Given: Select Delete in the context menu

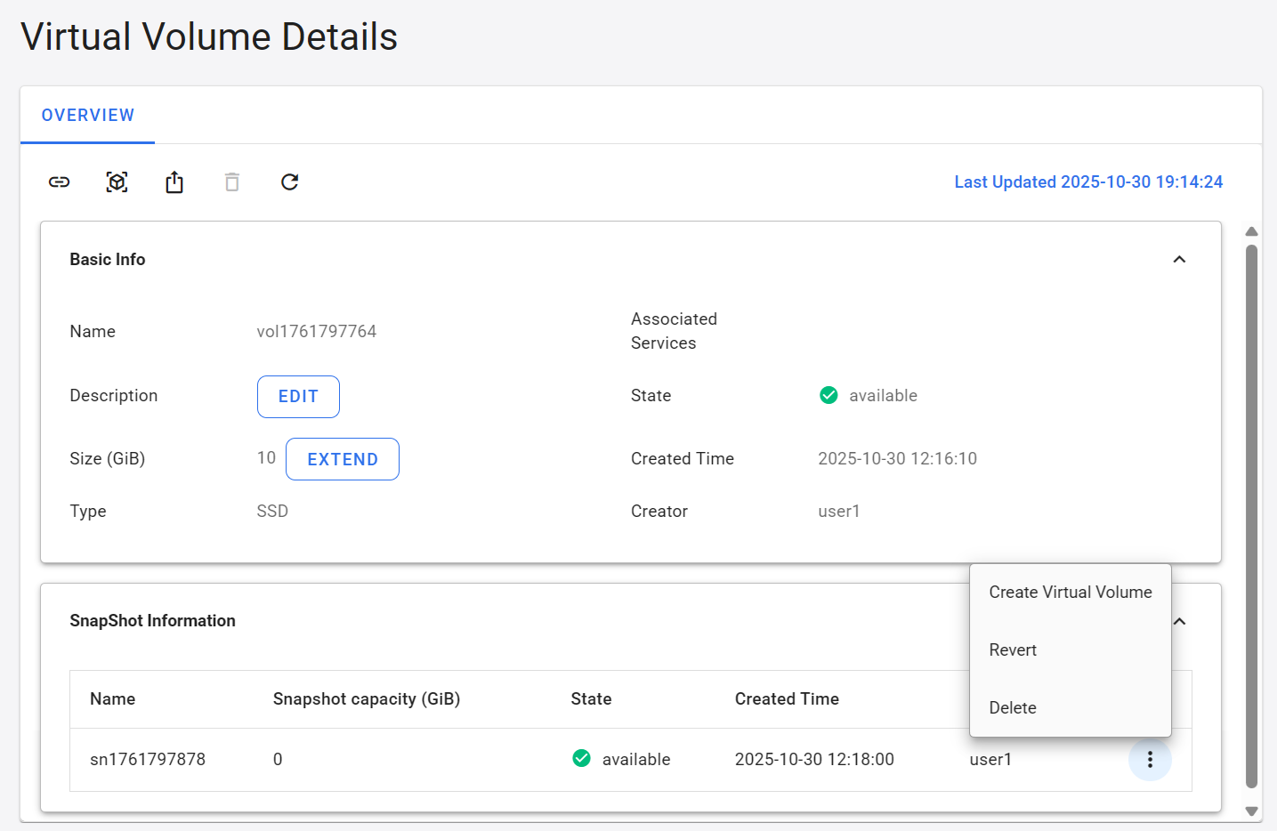Looking at the screenshot, I should [x=1071, y=707].
